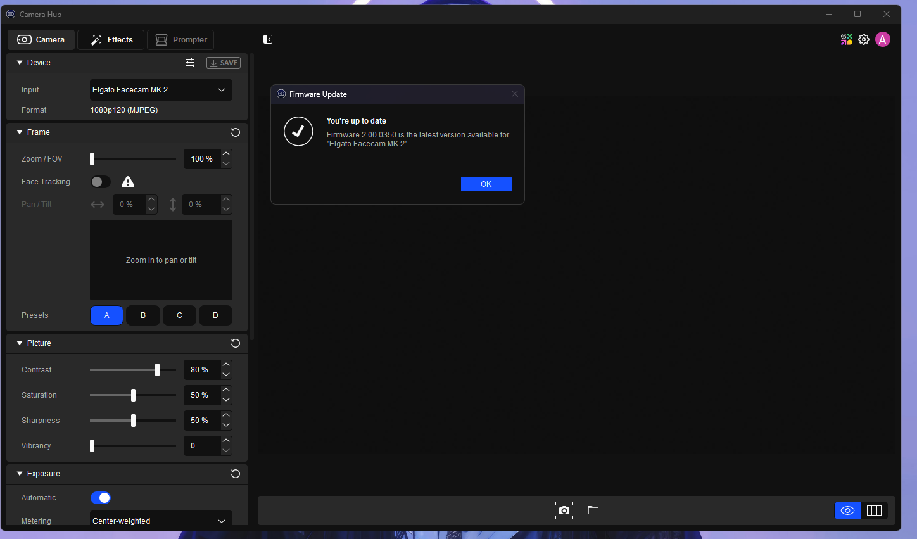
Task: Click the SAVE button in Device section
Action: [224, 63]
